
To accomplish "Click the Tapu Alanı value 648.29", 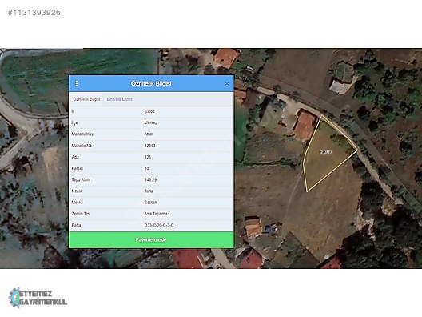I will [x=150, y=180].
